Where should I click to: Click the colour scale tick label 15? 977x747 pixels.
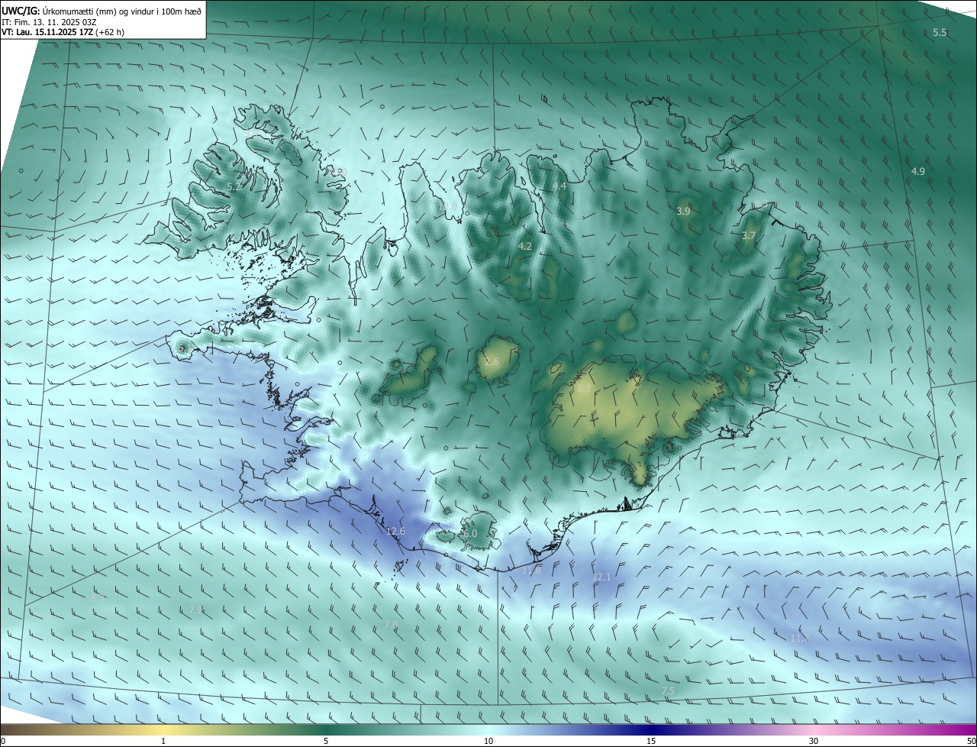(651, 742)
